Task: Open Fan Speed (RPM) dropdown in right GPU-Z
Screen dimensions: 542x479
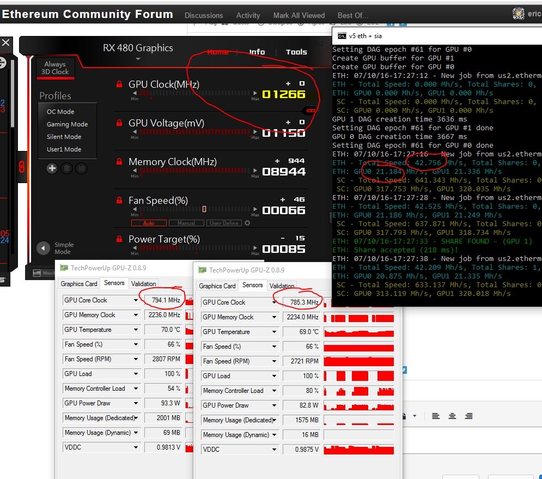Action: click(x=274, y=361)
